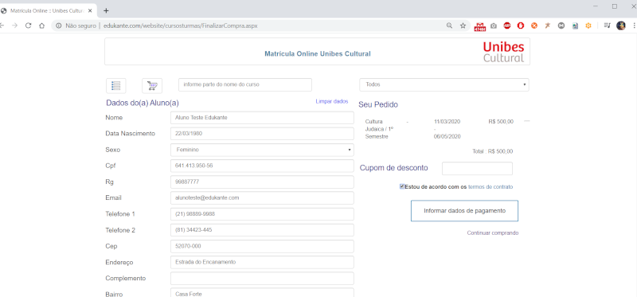Open the red hand AdBlock extension icon
This screenshot has height=297, width=637.
(521, 25)
